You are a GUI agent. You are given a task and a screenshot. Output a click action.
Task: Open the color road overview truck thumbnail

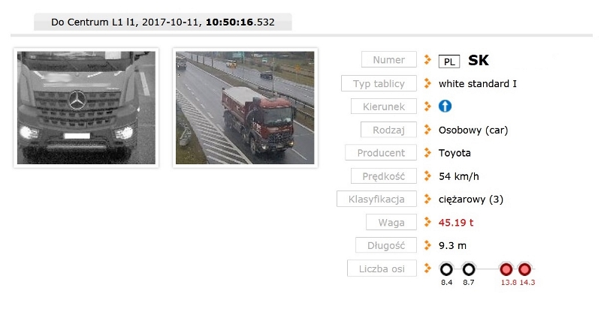tap(245, 108)
